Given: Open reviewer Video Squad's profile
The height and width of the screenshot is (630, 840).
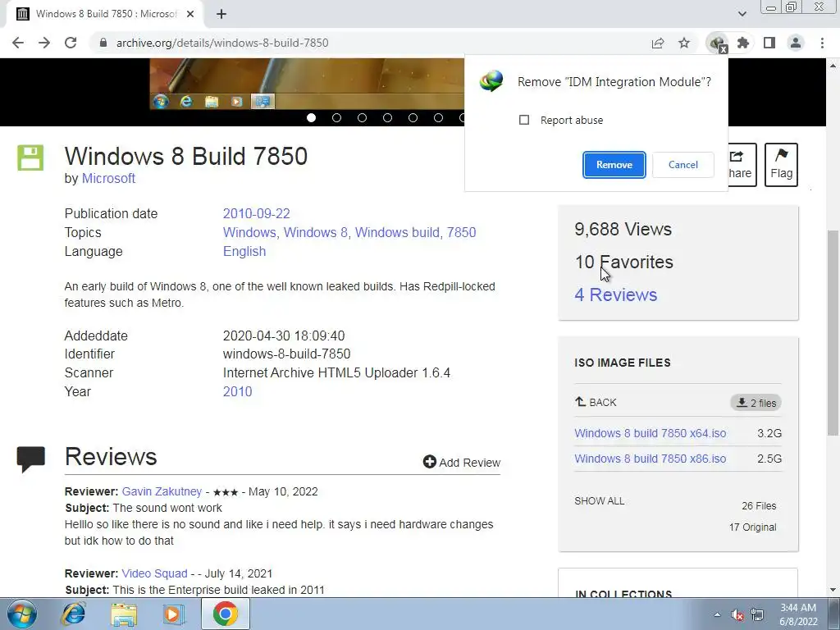Looking at the screenshot, I should point(155,573).
